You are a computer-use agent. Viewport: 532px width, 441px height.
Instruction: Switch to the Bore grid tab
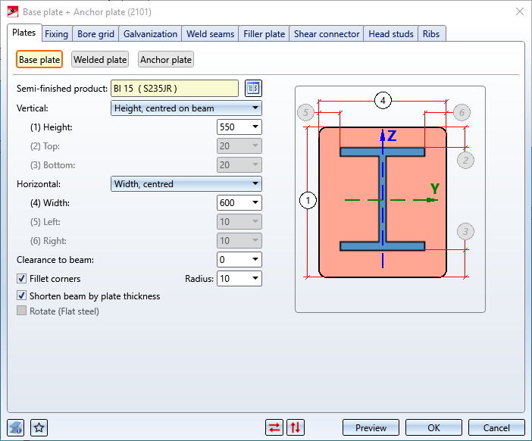(x=96, y=34)
